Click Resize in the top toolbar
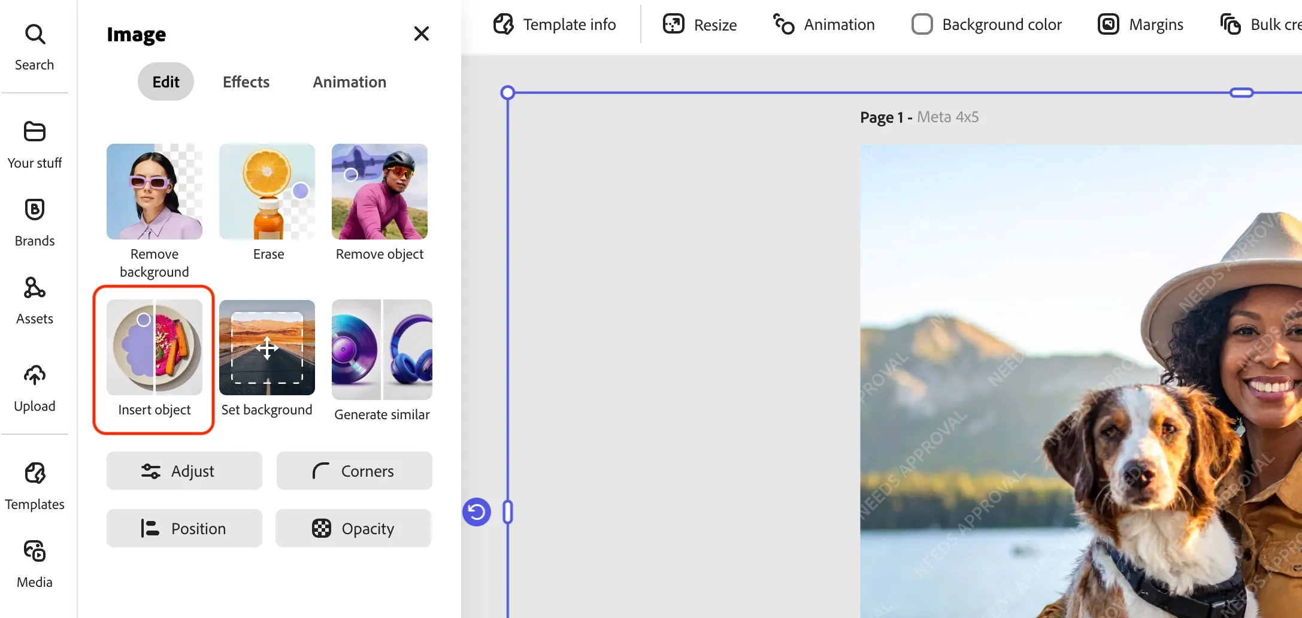 point(700,25)
